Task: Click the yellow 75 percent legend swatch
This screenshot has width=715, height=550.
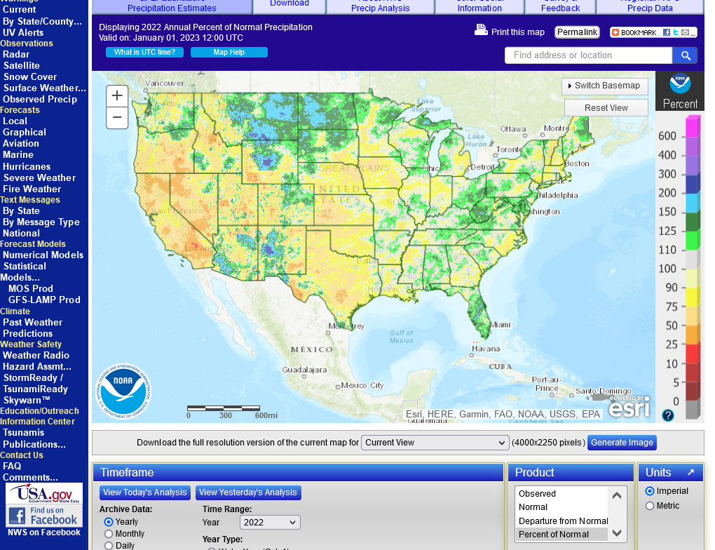Action: 693,297
